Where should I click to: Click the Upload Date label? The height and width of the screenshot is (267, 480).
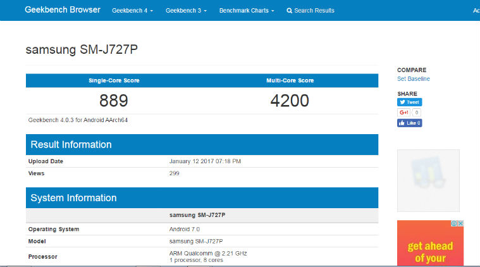[46, 161]
